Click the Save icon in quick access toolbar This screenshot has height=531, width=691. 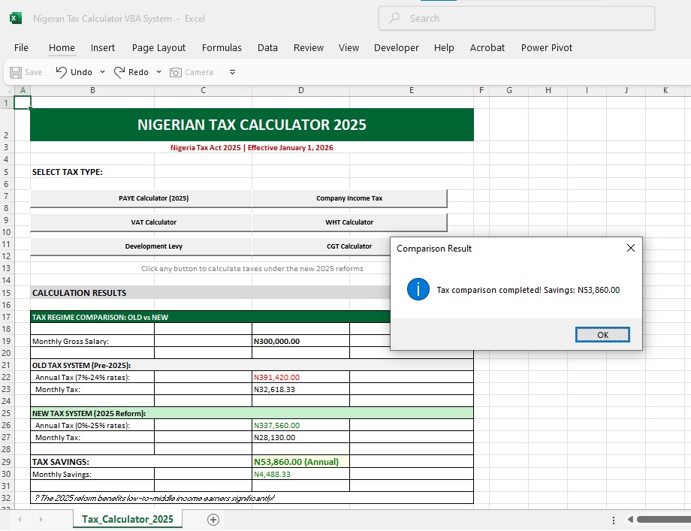(x=16, y=72)
